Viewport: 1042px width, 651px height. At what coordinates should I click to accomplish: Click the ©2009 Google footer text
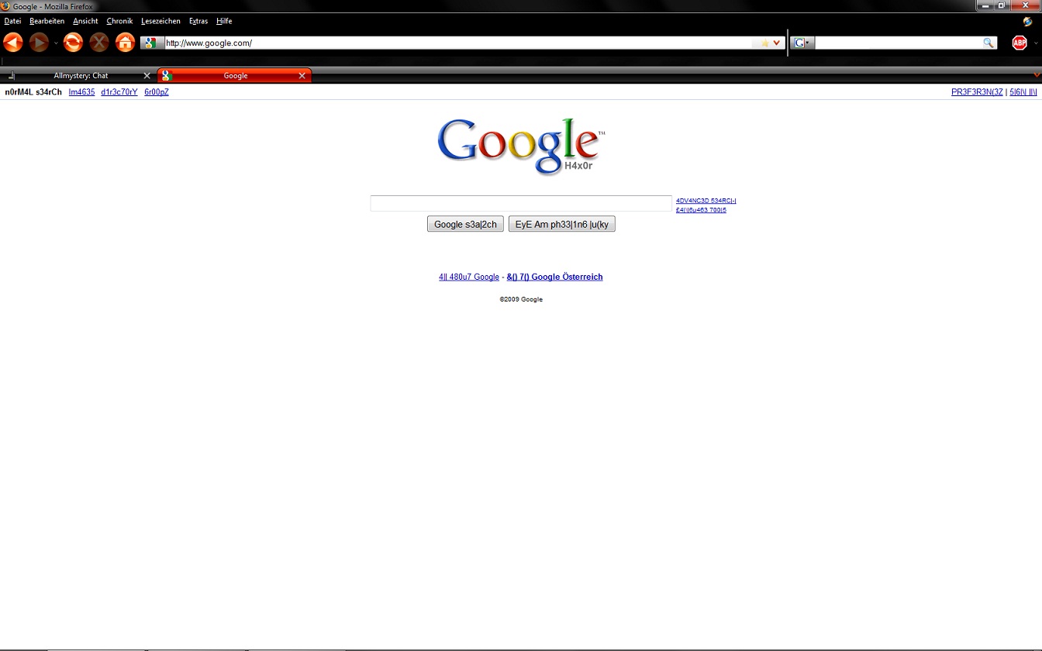click(x=521, y=299)
